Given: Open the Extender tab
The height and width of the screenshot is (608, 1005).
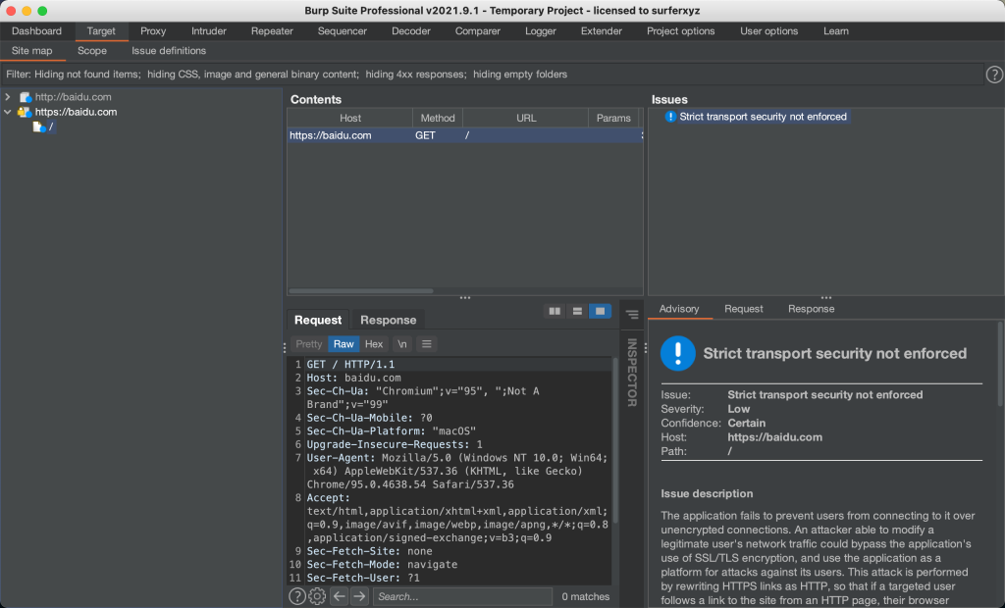Looking at the screenshot, I should point(602,30).
